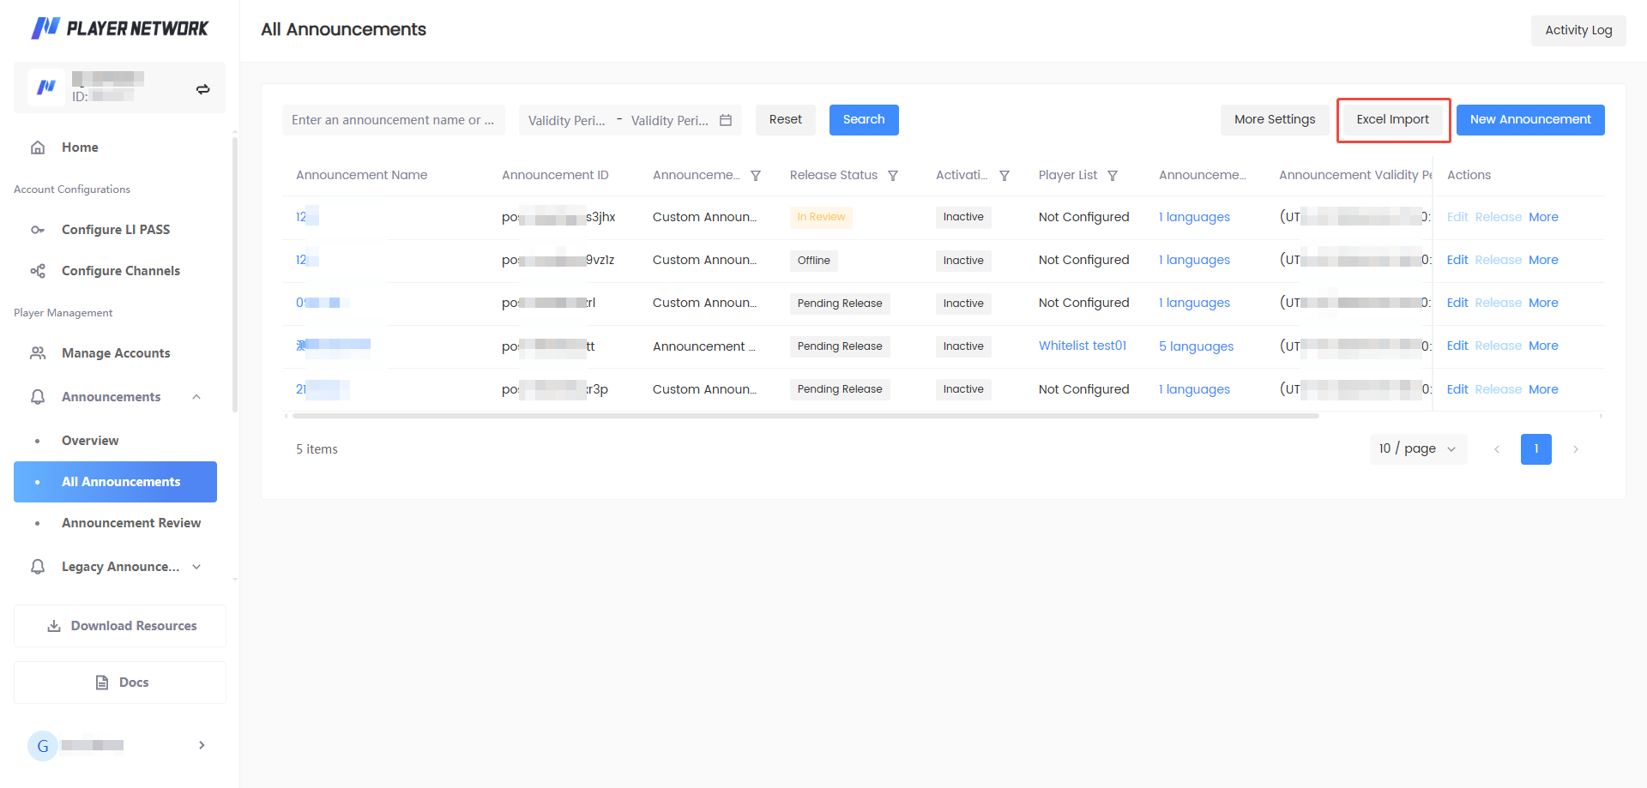Focus the announcement name search field
1647x788 pixels.
[394, 120]
